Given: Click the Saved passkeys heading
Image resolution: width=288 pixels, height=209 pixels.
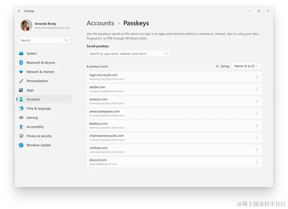Looking at the screenshot, I should [x=98, y=46].
